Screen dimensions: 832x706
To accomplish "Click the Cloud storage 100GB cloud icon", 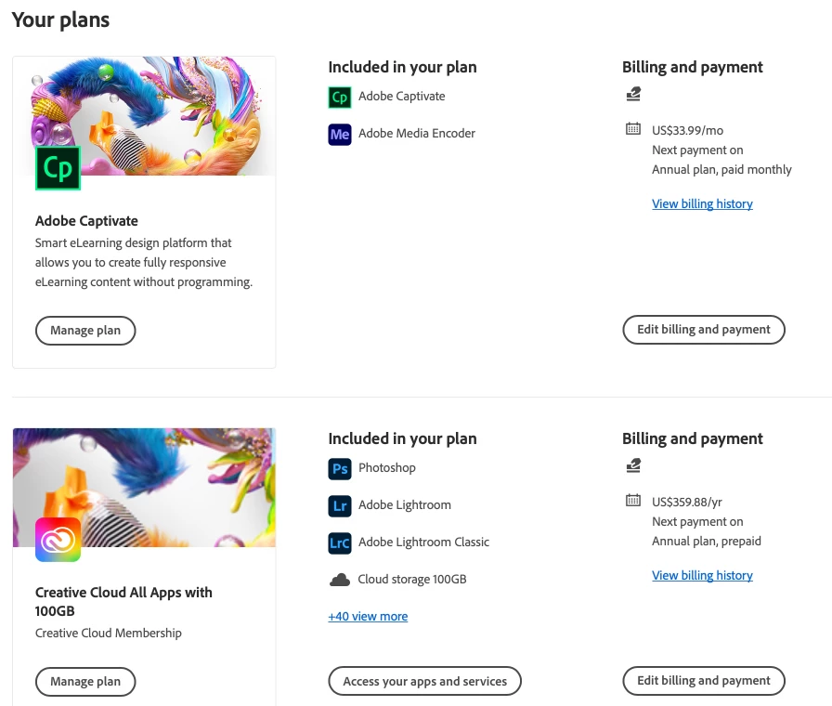I will click(340, 580).
